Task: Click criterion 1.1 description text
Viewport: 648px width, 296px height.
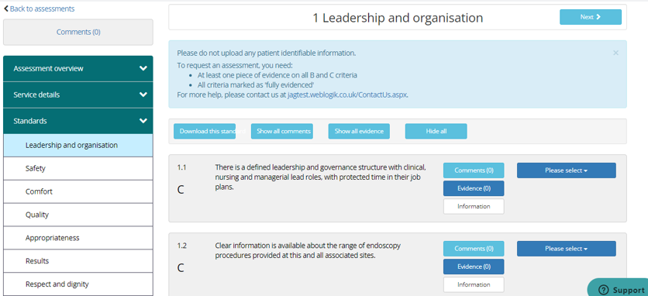Action: pyautogui.click(x=320, y=177)
